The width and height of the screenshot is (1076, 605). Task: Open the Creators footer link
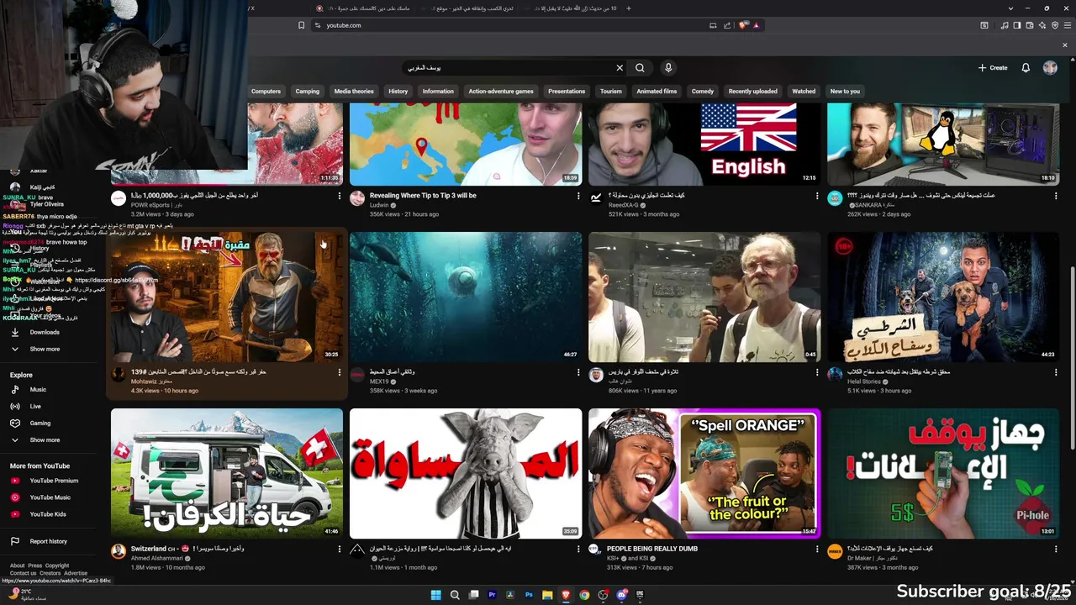coord(50,573)
